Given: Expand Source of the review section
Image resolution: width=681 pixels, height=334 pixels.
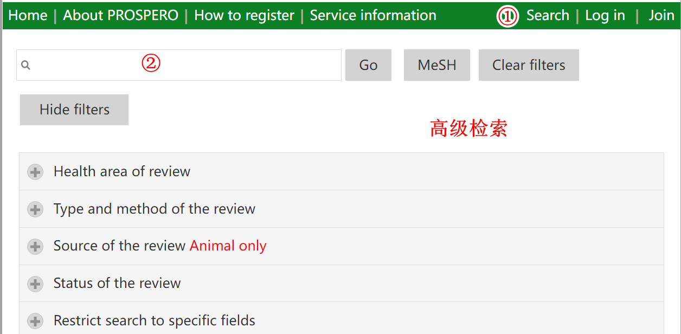Looking at the screenshot, I should tap(342, 246).
